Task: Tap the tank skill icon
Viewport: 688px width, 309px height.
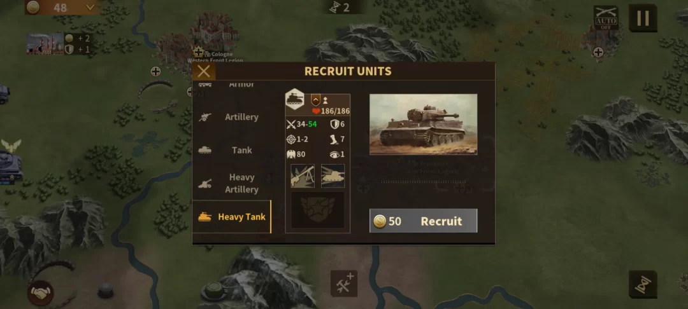Action: click(333, 176)
